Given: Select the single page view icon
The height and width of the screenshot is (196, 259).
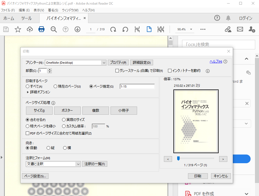Looking at the screenshot, I should (149, 29).
